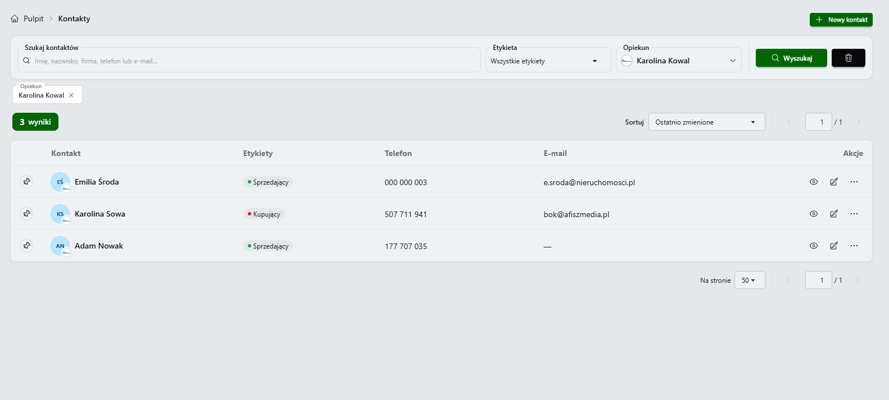Pin the Emilia Środa contact
The width and height of the screenshot is (889, 400).
26,182
